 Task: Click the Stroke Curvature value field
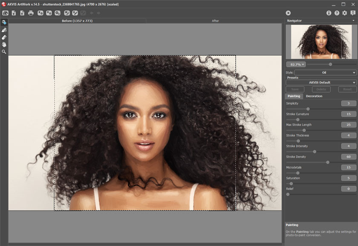click(349, 114)
